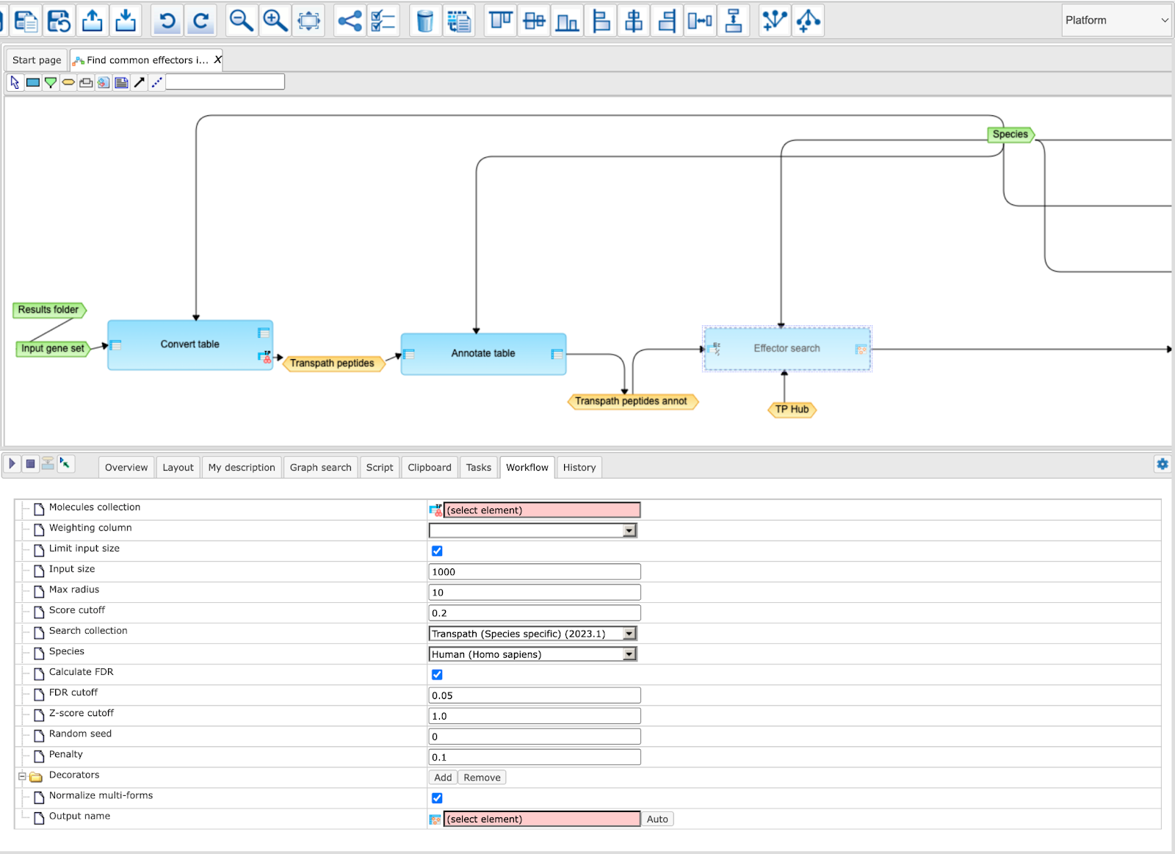Fit the diagram to the screen
Screen dimensions: 1175x854
point(308,21)
